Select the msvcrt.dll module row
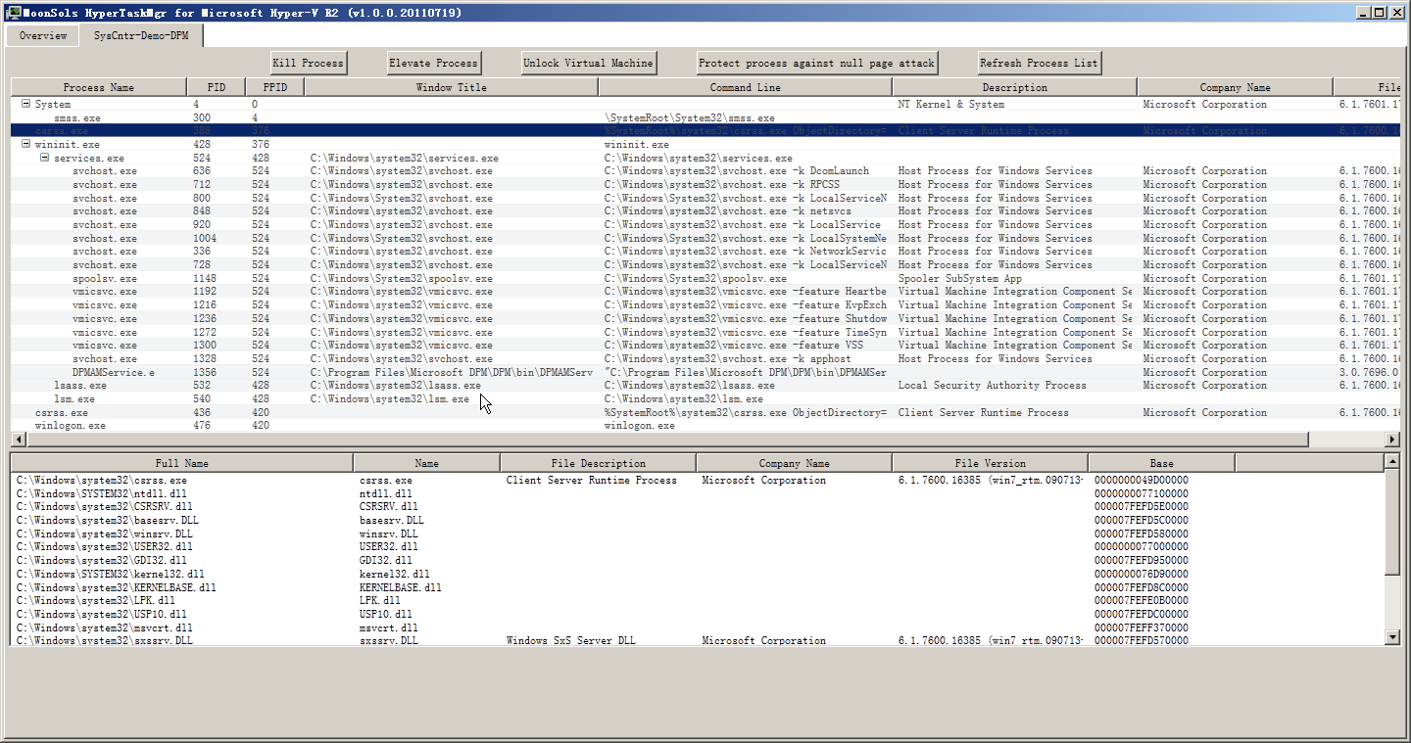 click(698, 627)
